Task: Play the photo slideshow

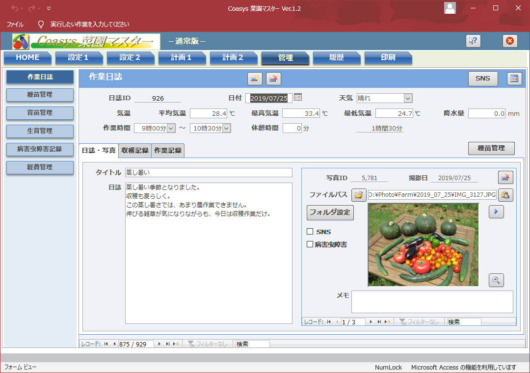Action: tap(496, 212)
